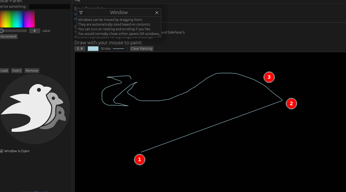The image size is (346, 192).
Task: Click the rainbow color gradient image
Action: [17, 19]
